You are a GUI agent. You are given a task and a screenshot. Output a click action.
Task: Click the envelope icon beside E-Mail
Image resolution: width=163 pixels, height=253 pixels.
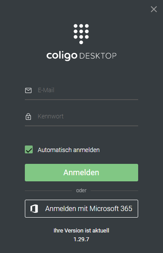click(x=28, y=90)
